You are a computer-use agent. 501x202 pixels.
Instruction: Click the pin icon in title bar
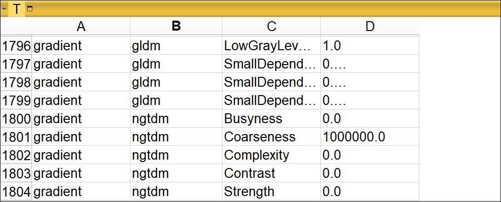[x=4, y=9]
